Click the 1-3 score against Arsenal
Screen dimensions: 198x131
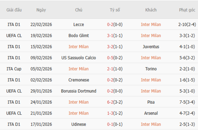pyautogui.click(x=111, y=113)
